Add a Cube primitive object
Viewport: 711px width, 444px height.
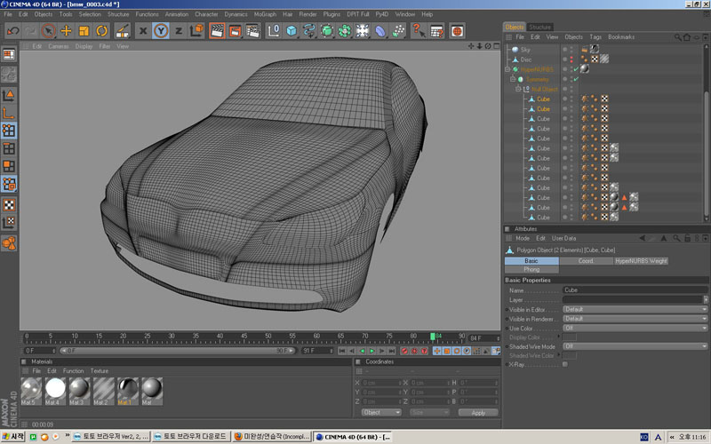tap(292, 31)
